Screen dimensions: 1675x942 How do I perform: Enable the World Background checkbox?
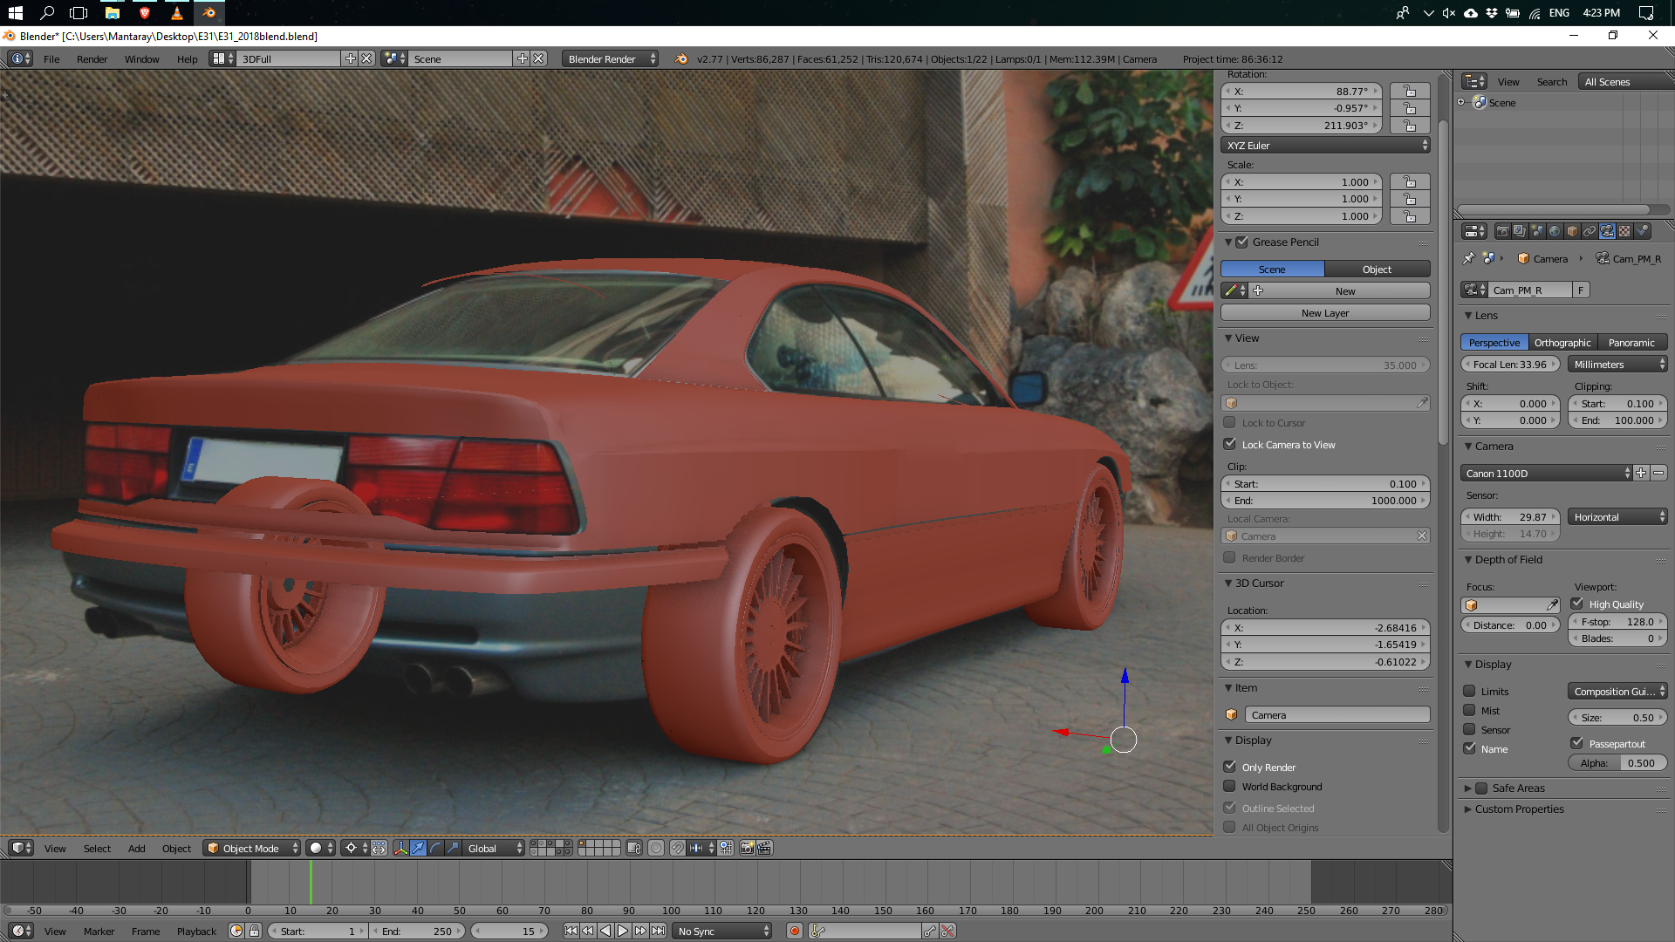[x=1230, y=786]
